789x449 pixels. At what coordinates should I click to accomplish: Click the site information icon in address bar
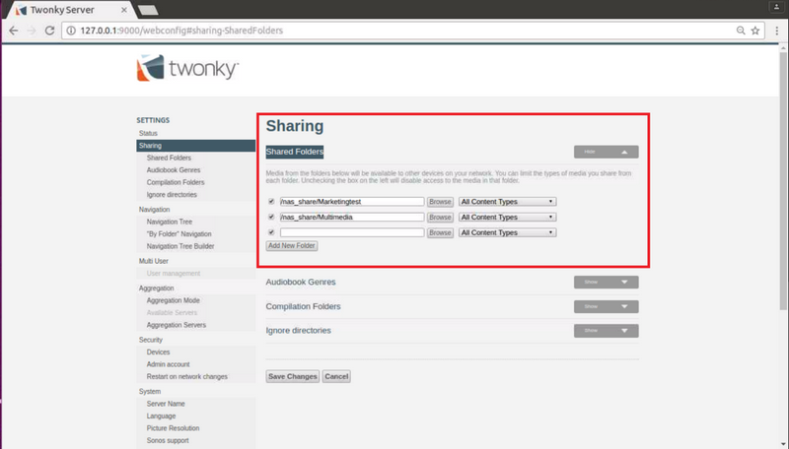point(71,31)
